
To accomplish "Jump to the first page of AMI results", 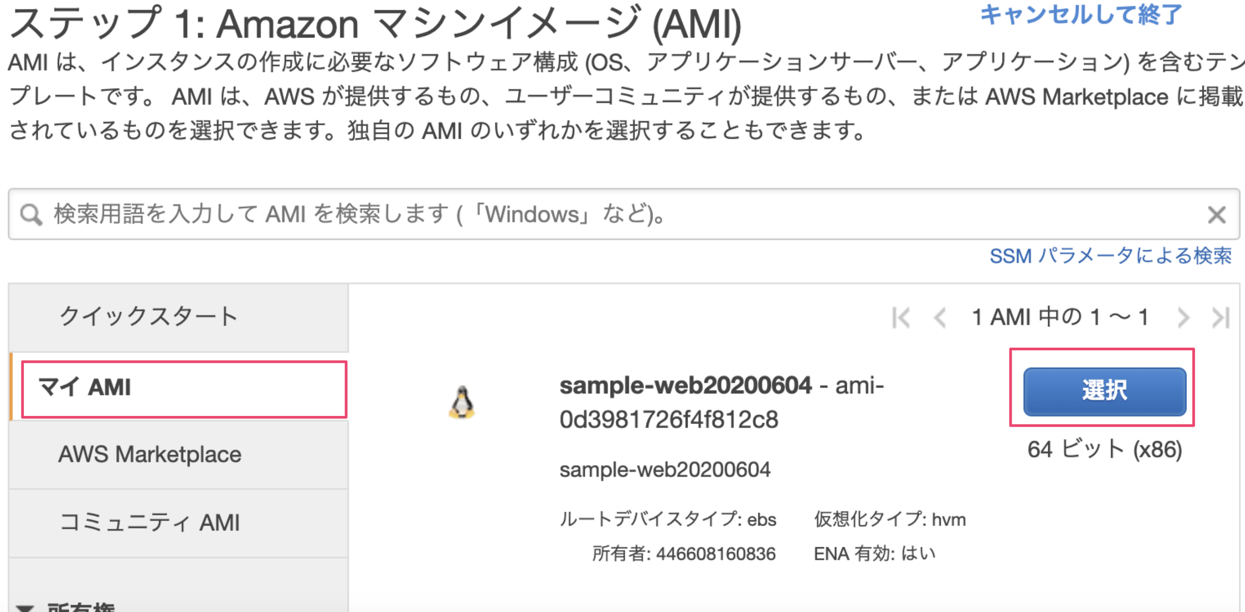I will pyautogui.click(x=901, y=318).
